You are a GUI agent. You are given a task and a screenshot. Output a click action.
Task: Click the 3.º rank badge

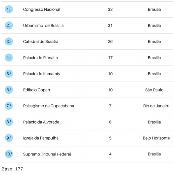click(x=9, y=41)
